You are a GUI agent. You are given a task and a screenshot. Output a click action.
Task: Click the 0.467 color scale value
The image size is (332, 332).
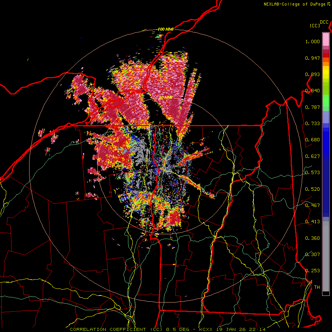pyautogui.click(x=312, y=205)
